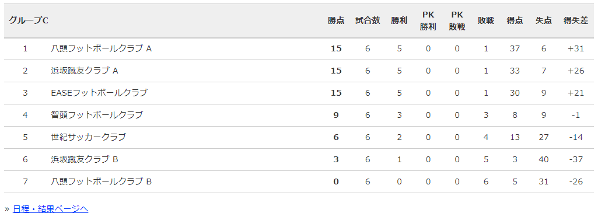Select team 浜坂蹴友クラブ A

coord(85,71)
